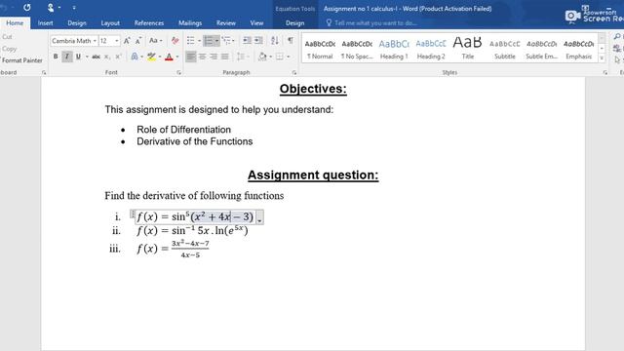Viewport: 624px width, 351px height.
Task: Apply the Normal style
Action: [321, 50]
